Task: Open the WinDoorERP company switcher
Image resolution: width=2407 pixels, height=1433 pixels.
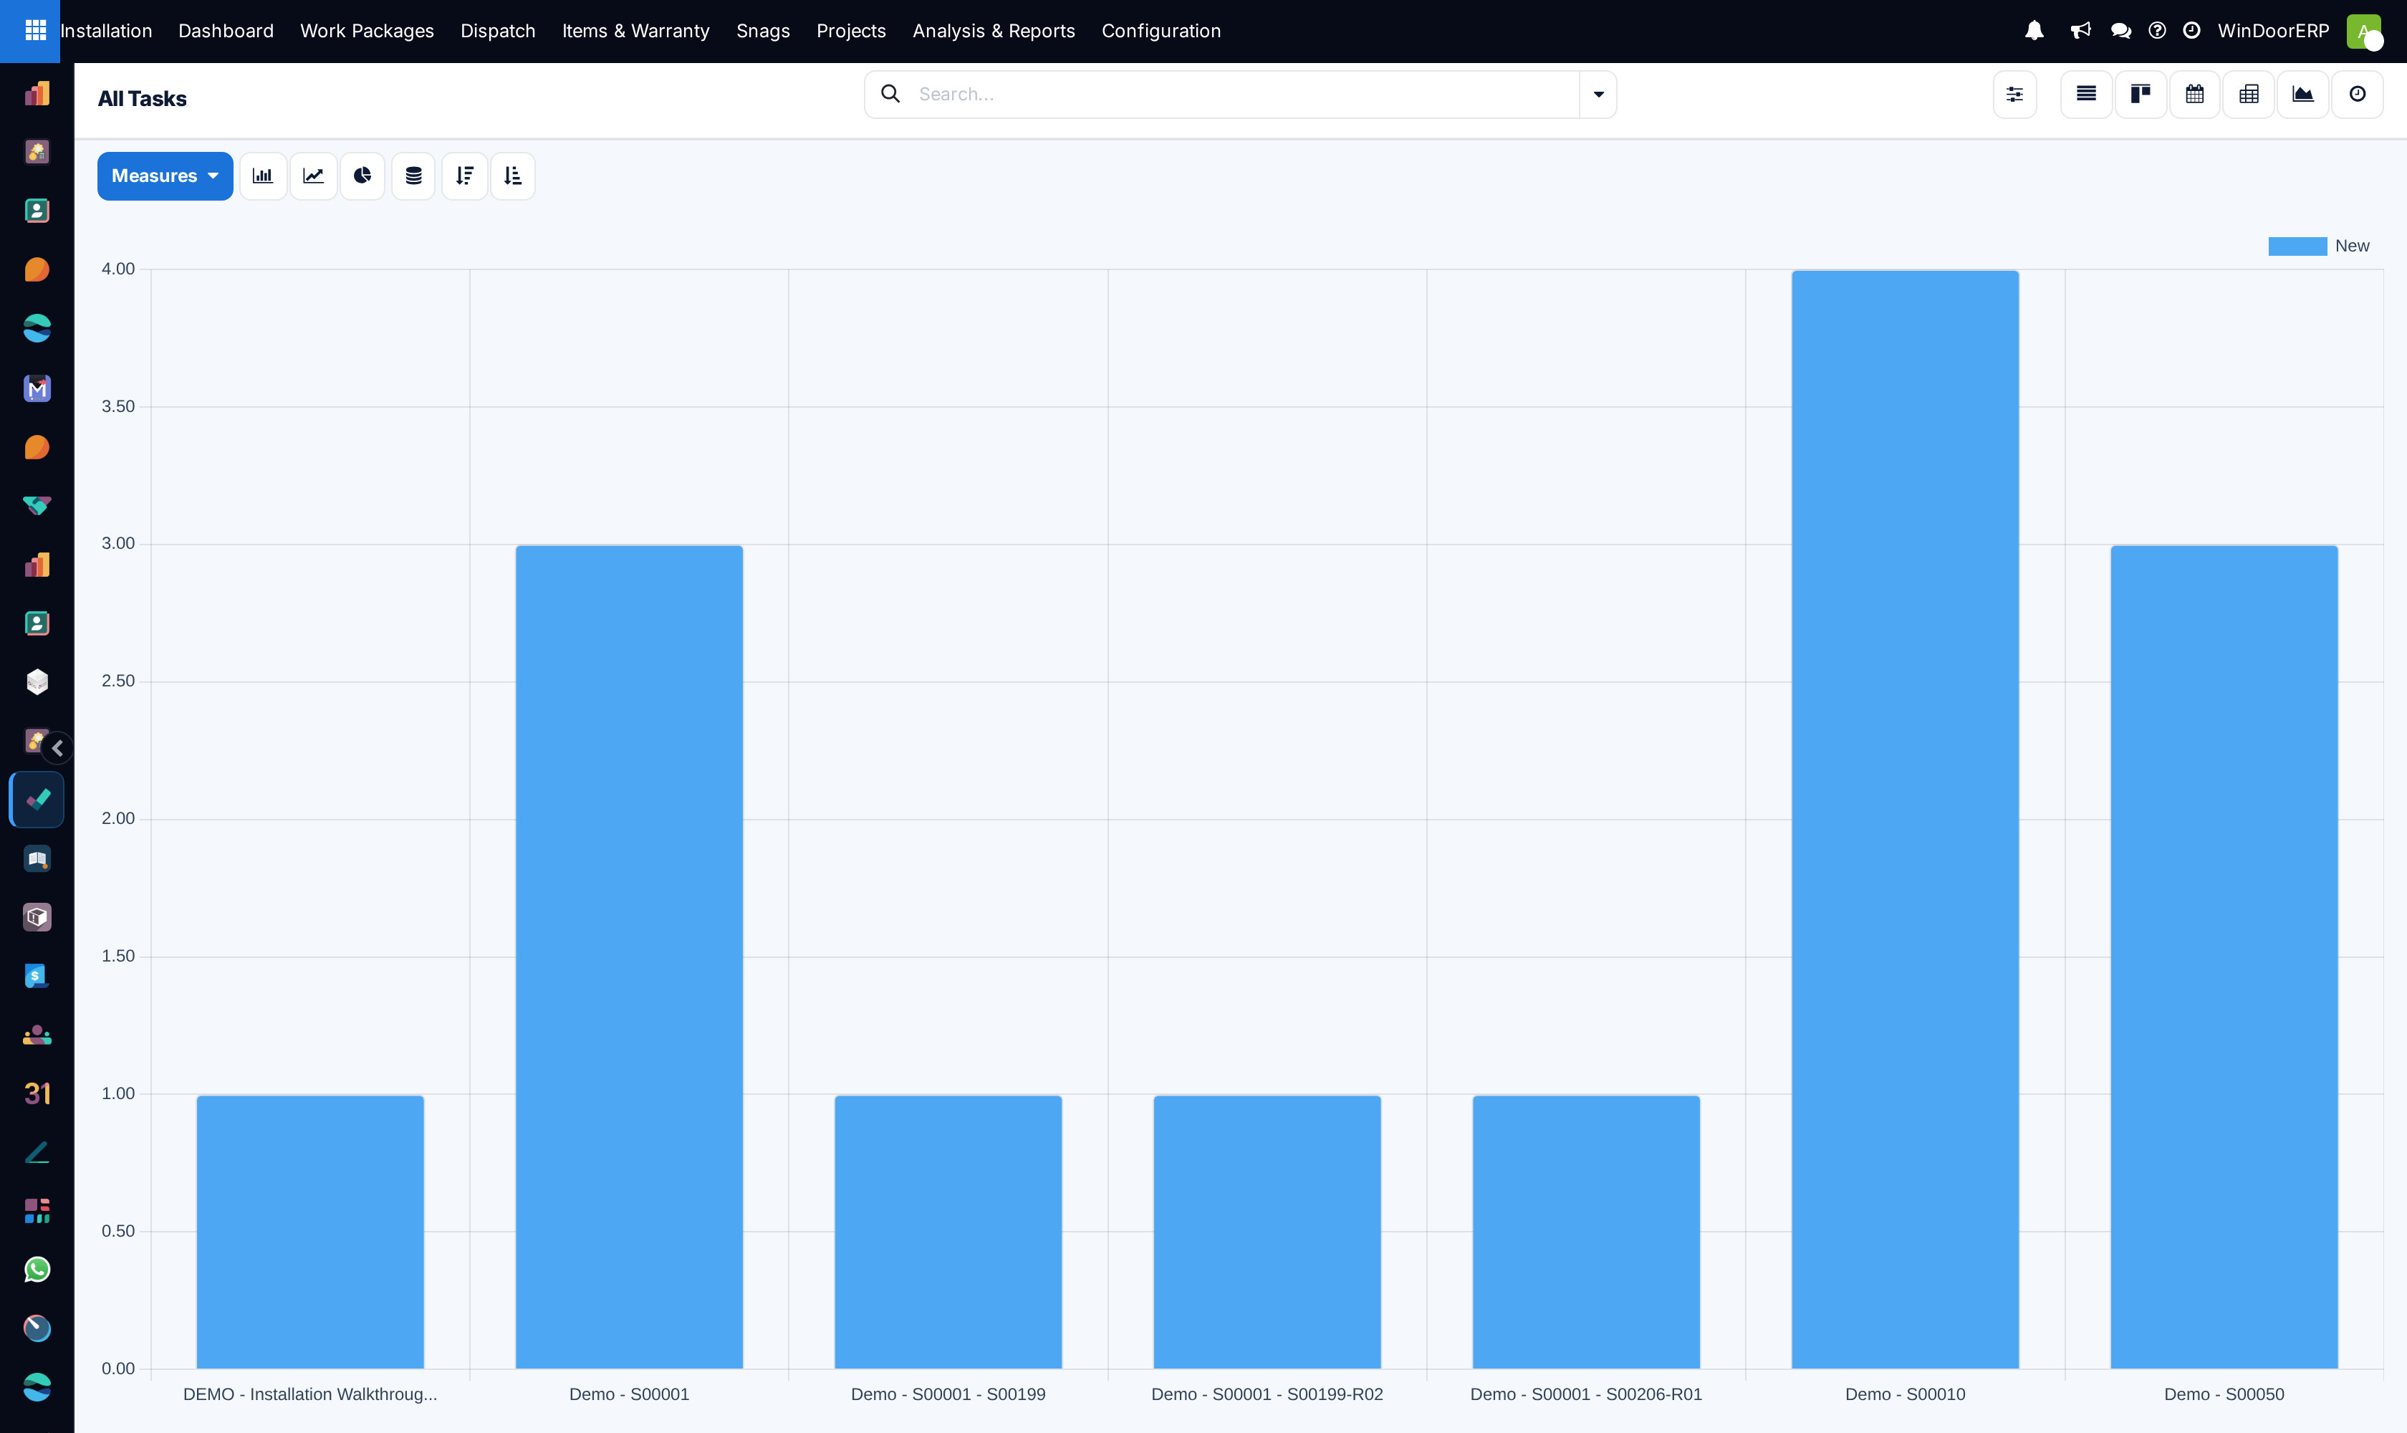Action: coord(2273,31)
